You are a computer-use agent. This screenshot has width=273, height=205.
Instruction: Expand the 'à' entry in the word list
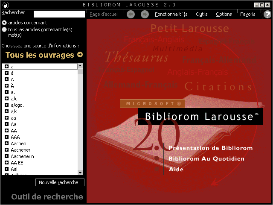point(7,73)
